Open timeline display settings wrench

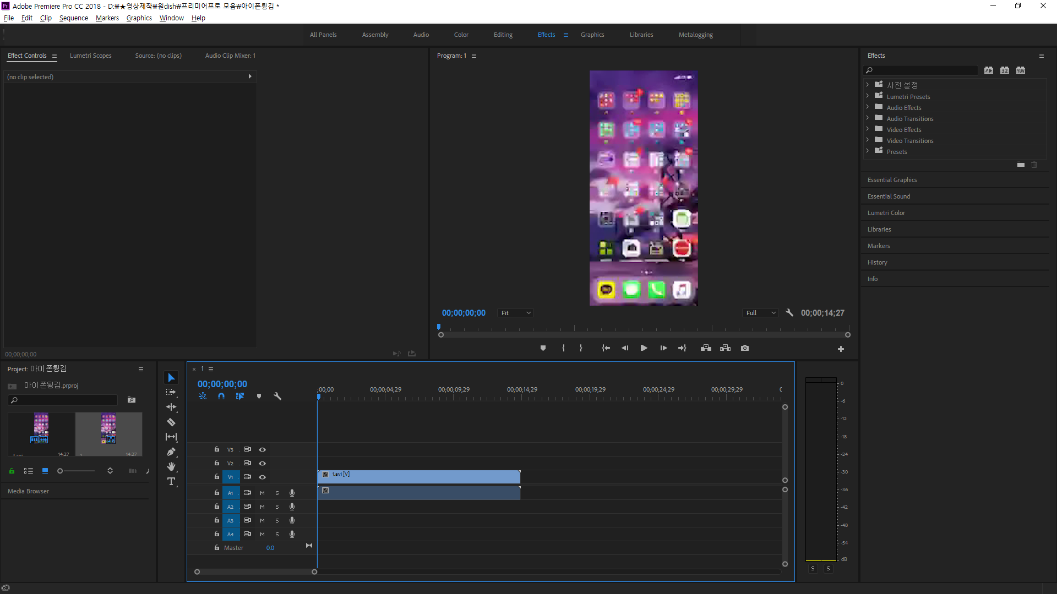277,396
